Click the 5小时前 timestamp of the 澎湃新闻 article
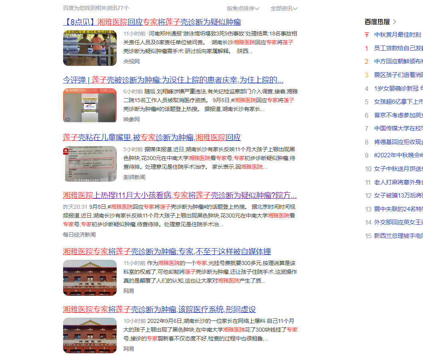 tap(133, 149)
